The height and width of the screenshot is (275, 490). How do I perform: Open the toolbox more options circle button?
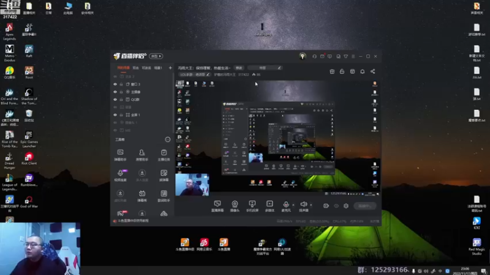pos(168,139)
